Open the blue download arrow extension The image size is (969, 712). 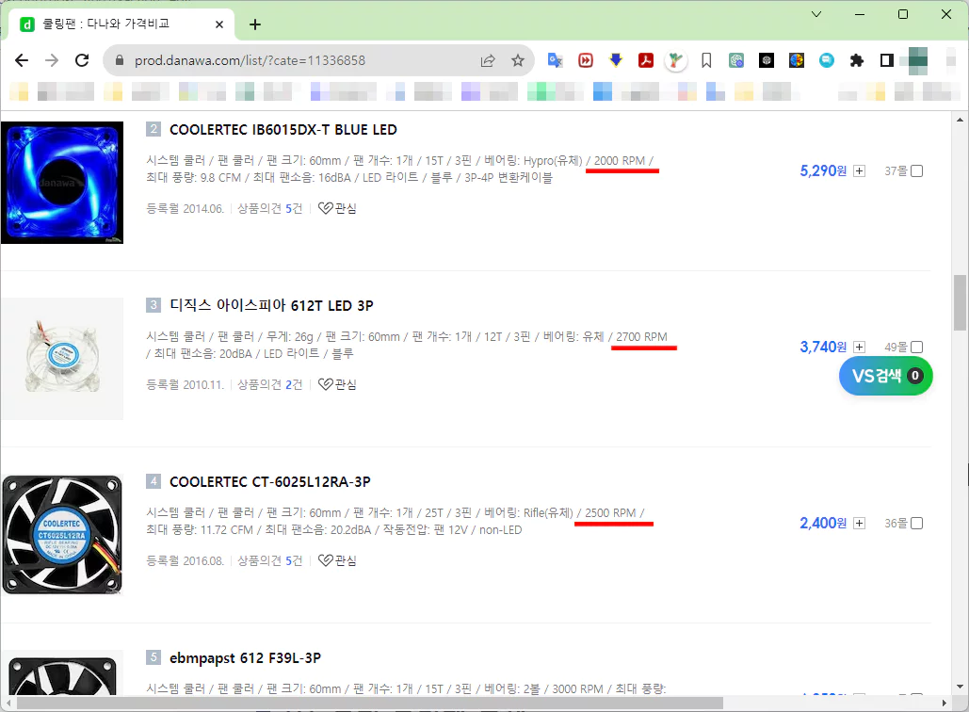616,60
